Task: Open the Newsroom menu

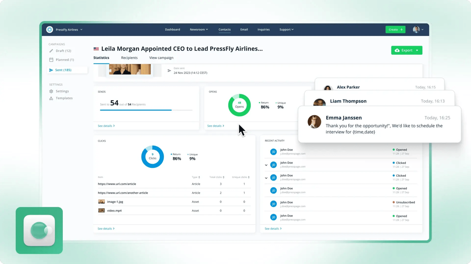Action: [x=199, y=29]
